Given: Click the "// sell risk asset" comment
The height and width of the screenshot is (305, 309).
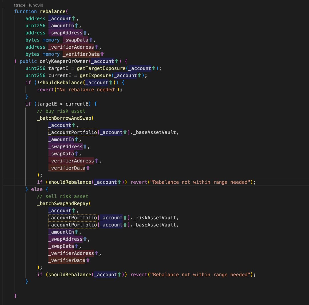Looking at the screenshot, I should click(x=63, y=196).
